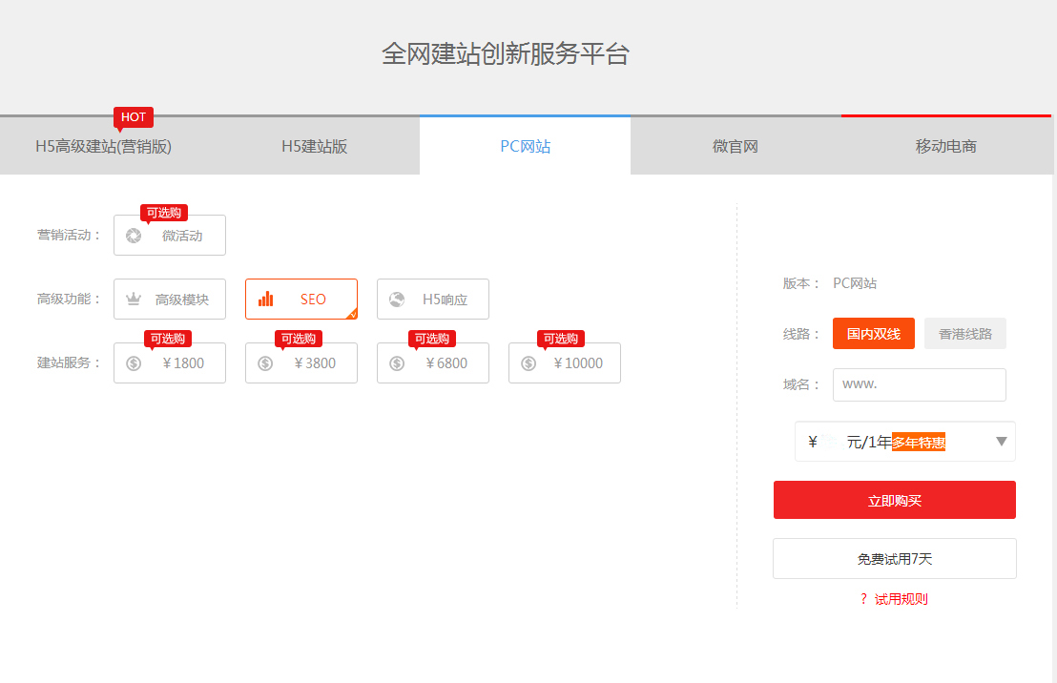1057x683 pixels.
Task: Select the 国内双线 line option
Action: 873,334
